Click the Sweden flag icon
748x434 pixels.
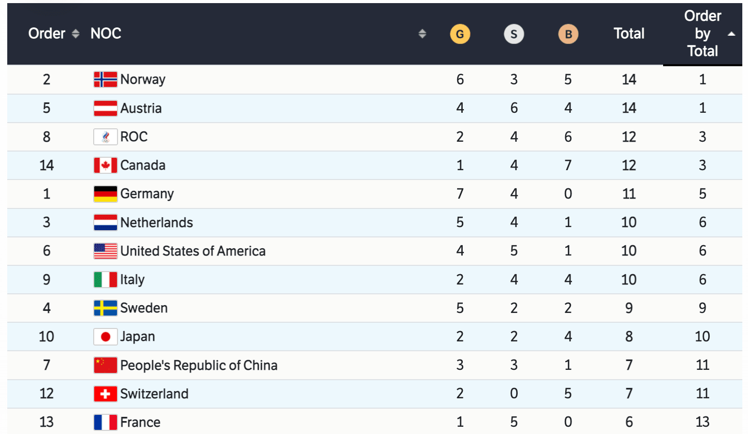click(105, 308)
